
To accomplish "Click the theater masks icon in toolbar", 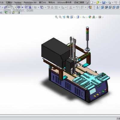I will 90,7.
